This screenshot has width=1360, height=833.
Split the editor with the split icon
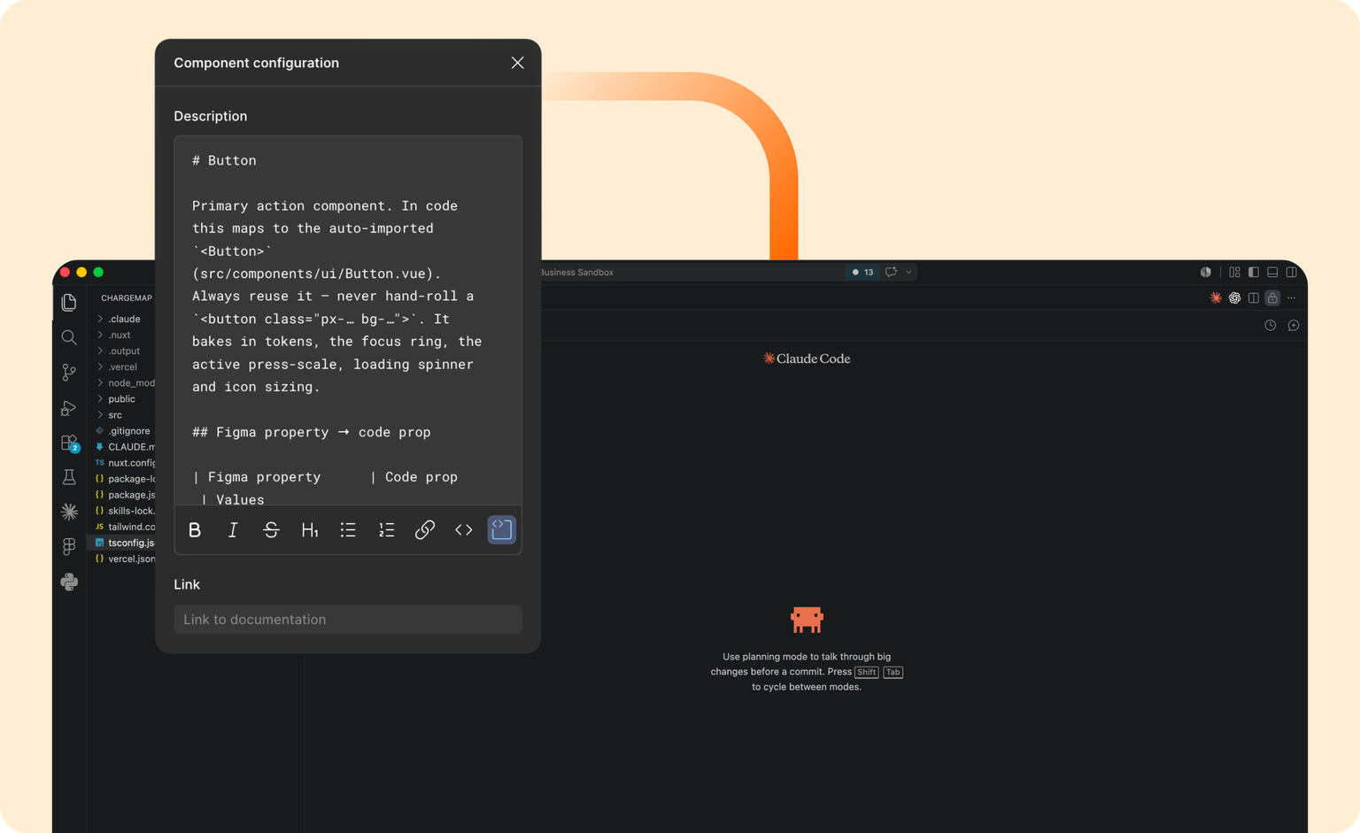point(1253,297)
